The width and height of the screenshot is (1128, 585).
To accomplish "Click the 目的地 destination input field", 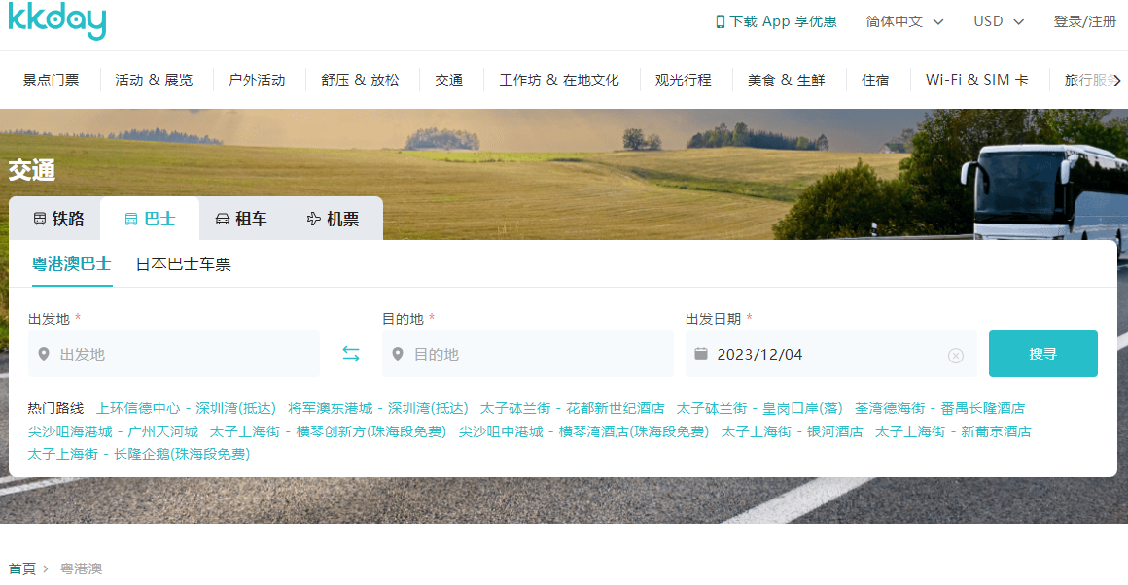I will (x=540, y=354).
